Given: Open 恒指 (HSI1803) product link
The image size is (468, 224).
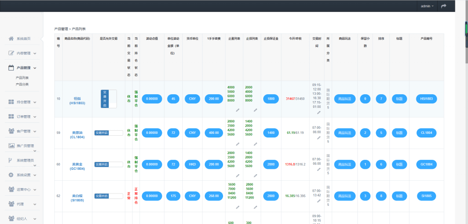Looking at the screenshot, I should click(78, 100).
